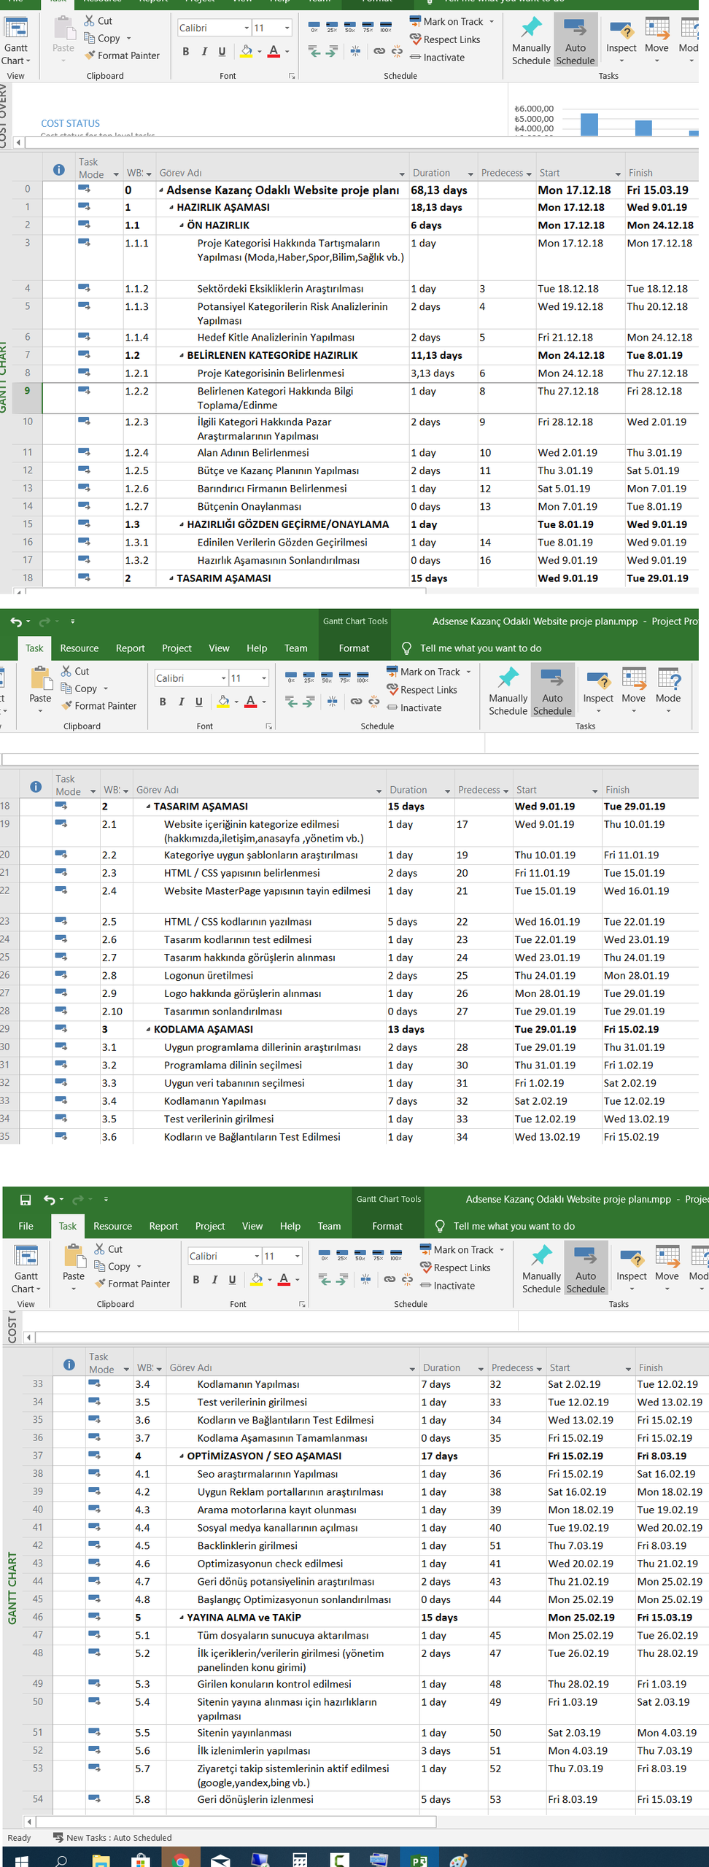Screen dimensions: 709x1867
Task: Select Format Painter in the top screenshot ribbon
Action: pyautogui.click(x=122, y=55)
